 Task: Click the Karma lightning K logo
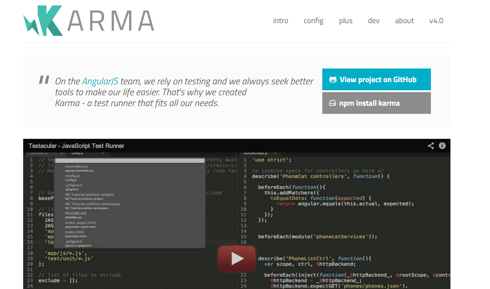click(43, 21)
